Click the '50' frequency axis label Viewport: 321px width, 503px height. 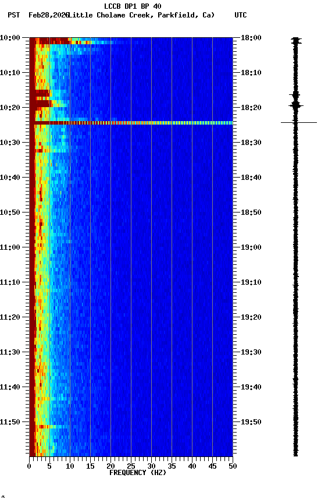(x=233, y=466)
